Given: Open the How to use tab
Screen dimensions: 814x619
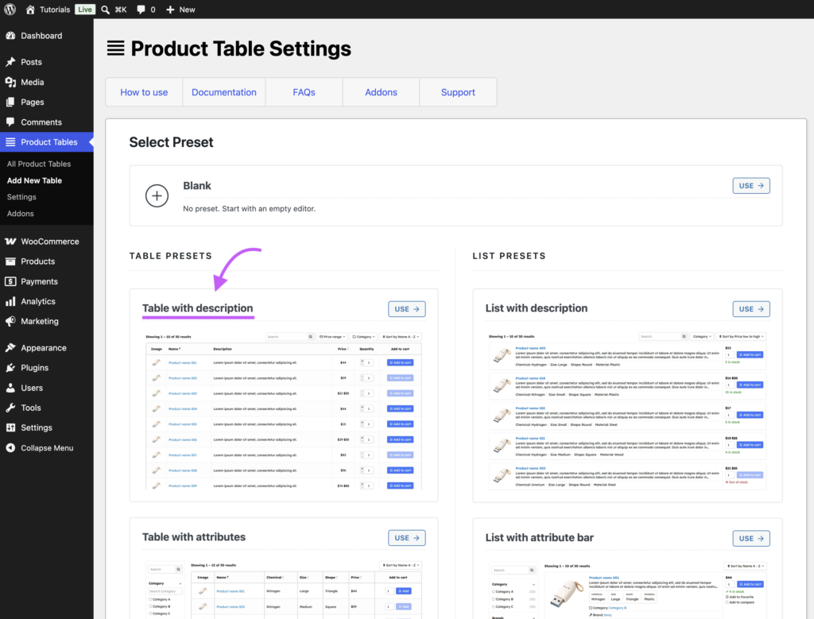Looking at the screenshot, I should tap(144, 92).
